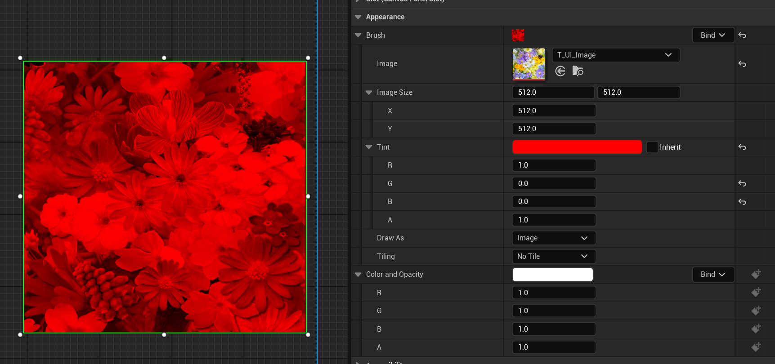Edit the Image Size Y field
775x364 pixels.
tap(554, 129)
